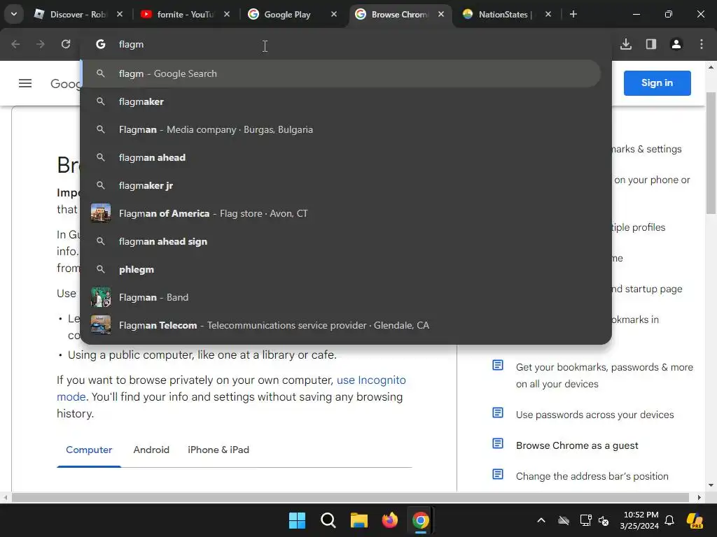Switch to the Discover - Roblox tab

78,14
